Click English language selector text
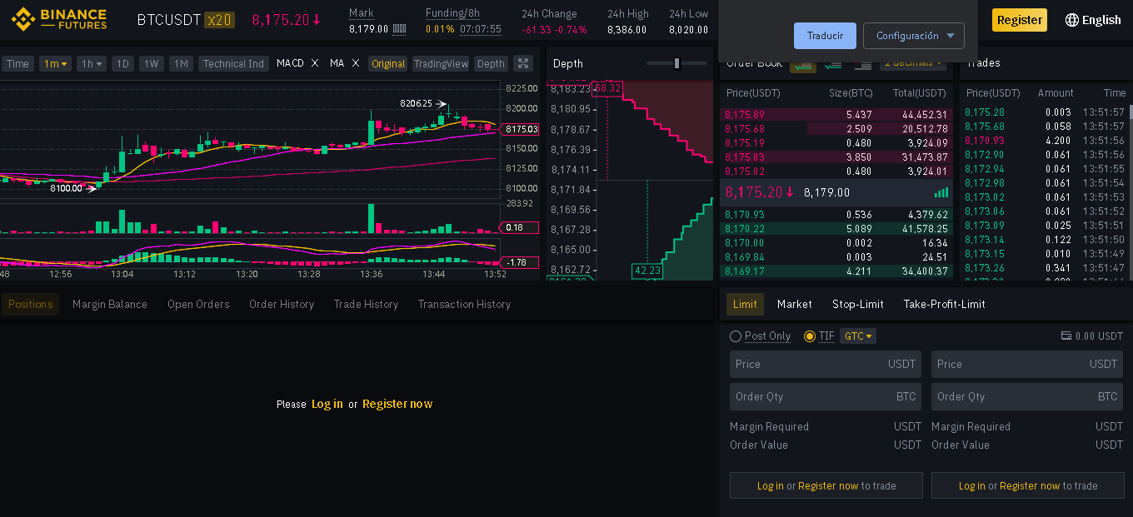 point(1101,20)
